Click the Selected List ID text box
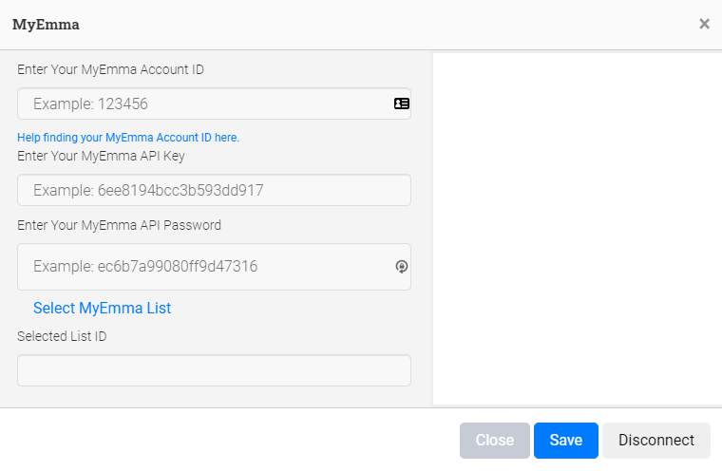 coord(214,370)
